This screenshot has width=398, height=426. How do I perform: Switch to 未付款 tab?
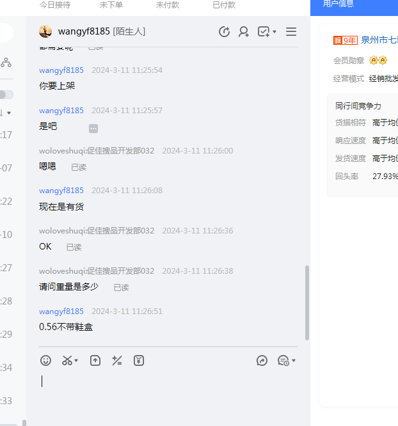click(168, 5)
